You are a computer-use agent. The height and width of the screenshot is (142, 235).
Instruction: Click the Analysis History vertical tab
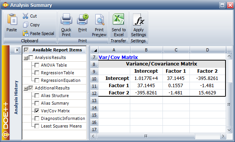pyautogui.click(x=16, y=97)
